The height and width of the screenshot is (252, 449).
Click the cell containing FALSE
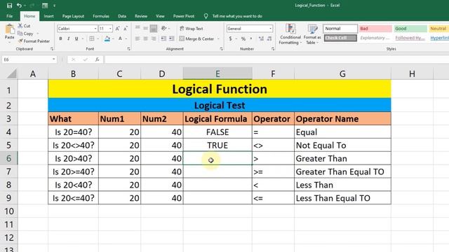click(x=217, y=132)
